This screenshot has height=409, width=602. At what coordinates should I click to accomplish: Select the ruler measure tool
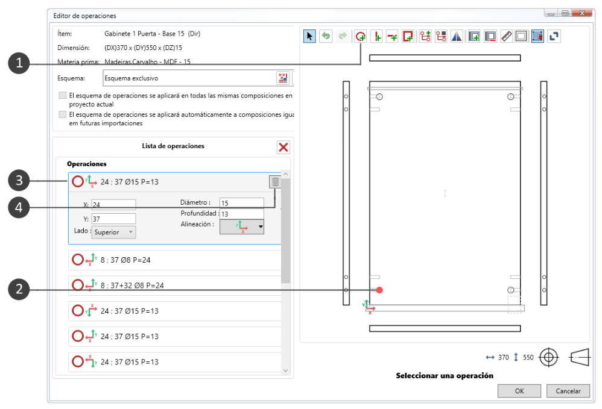tap(507, 36)
